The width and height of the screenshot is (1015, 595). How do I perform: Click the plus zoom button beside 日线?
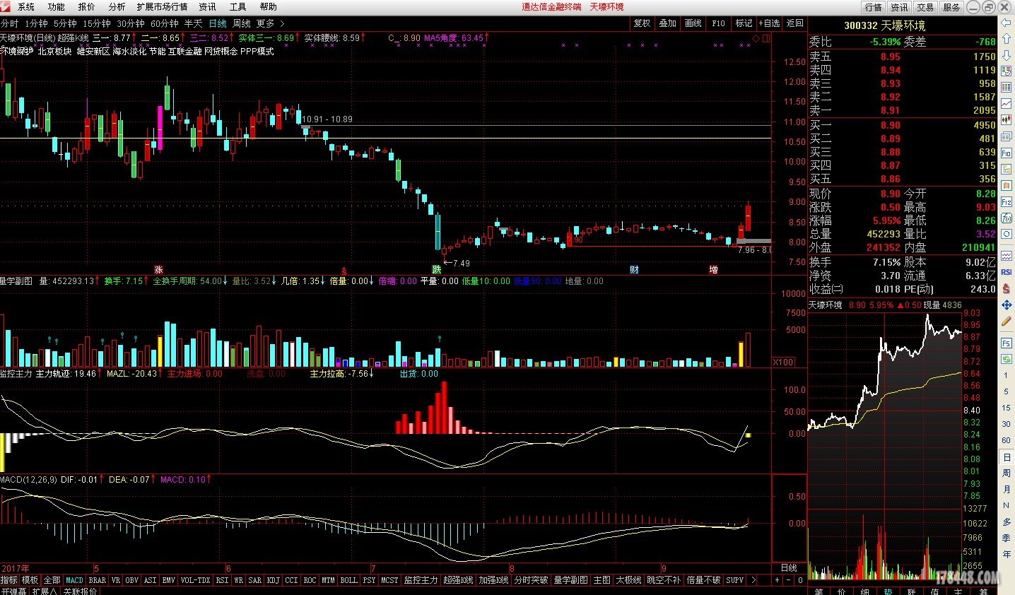pos(777,580)
